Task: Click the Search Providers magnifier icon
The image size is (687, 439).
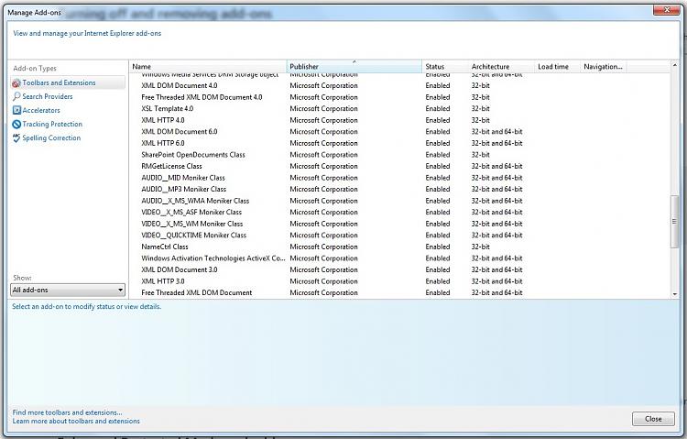Action: [16, 96]
